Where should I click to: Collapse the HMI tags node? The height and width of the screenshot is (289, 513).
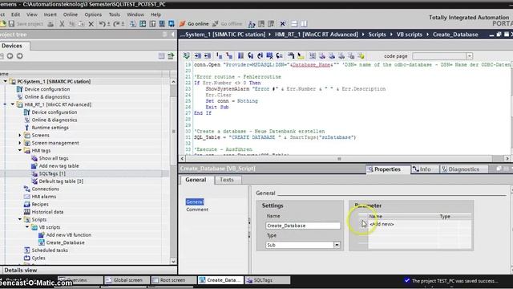[x=19, y=150]
